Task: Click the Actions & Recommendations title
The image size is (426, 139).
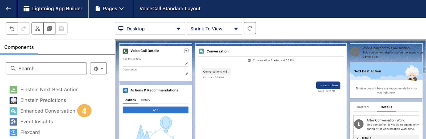Action: click(x=154, y=90)
